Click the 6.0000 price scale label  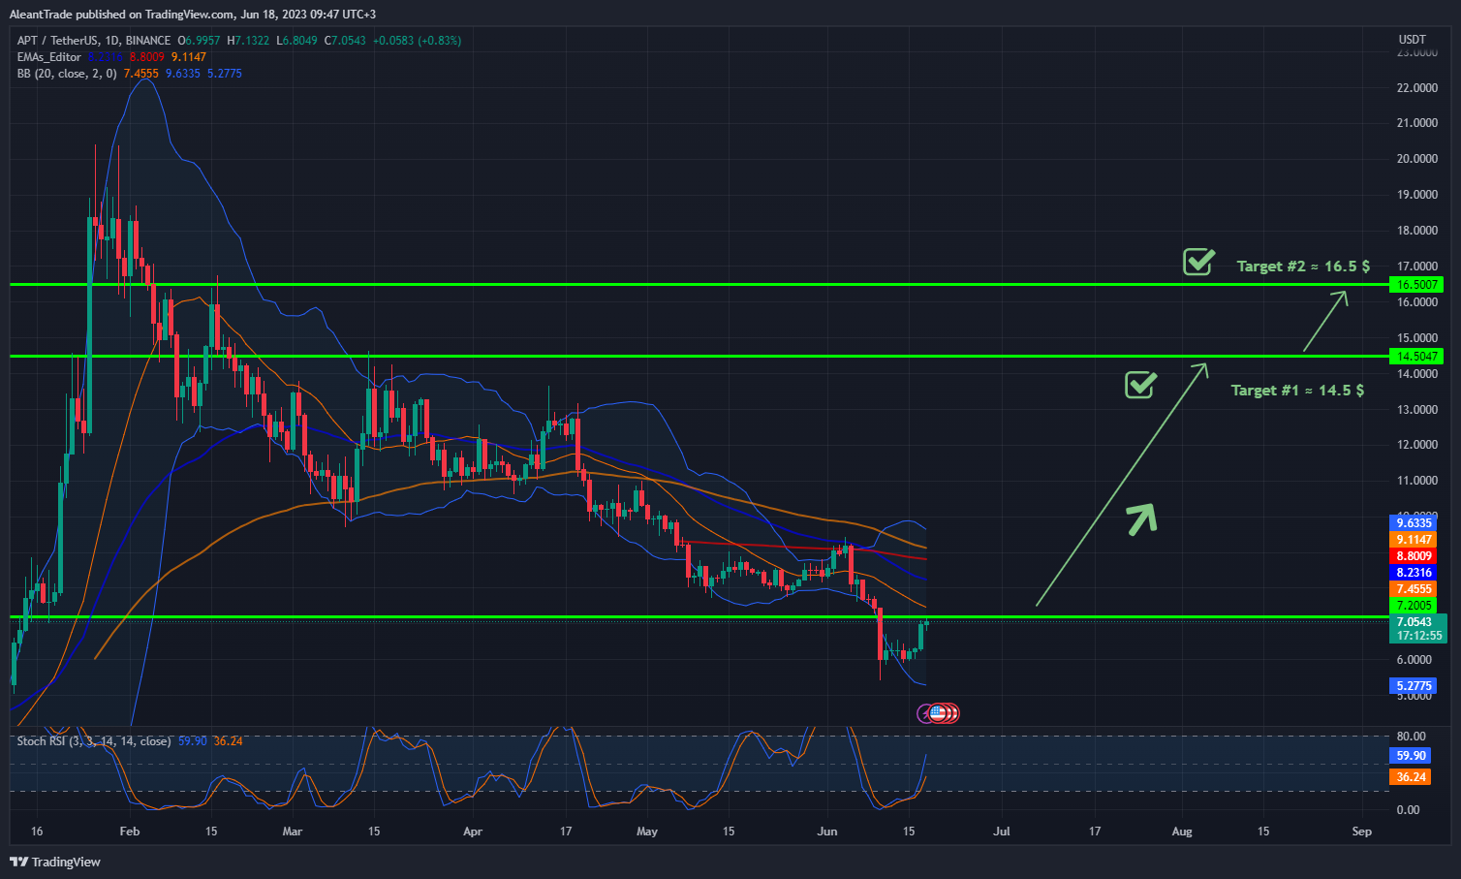click(1416, 660)
